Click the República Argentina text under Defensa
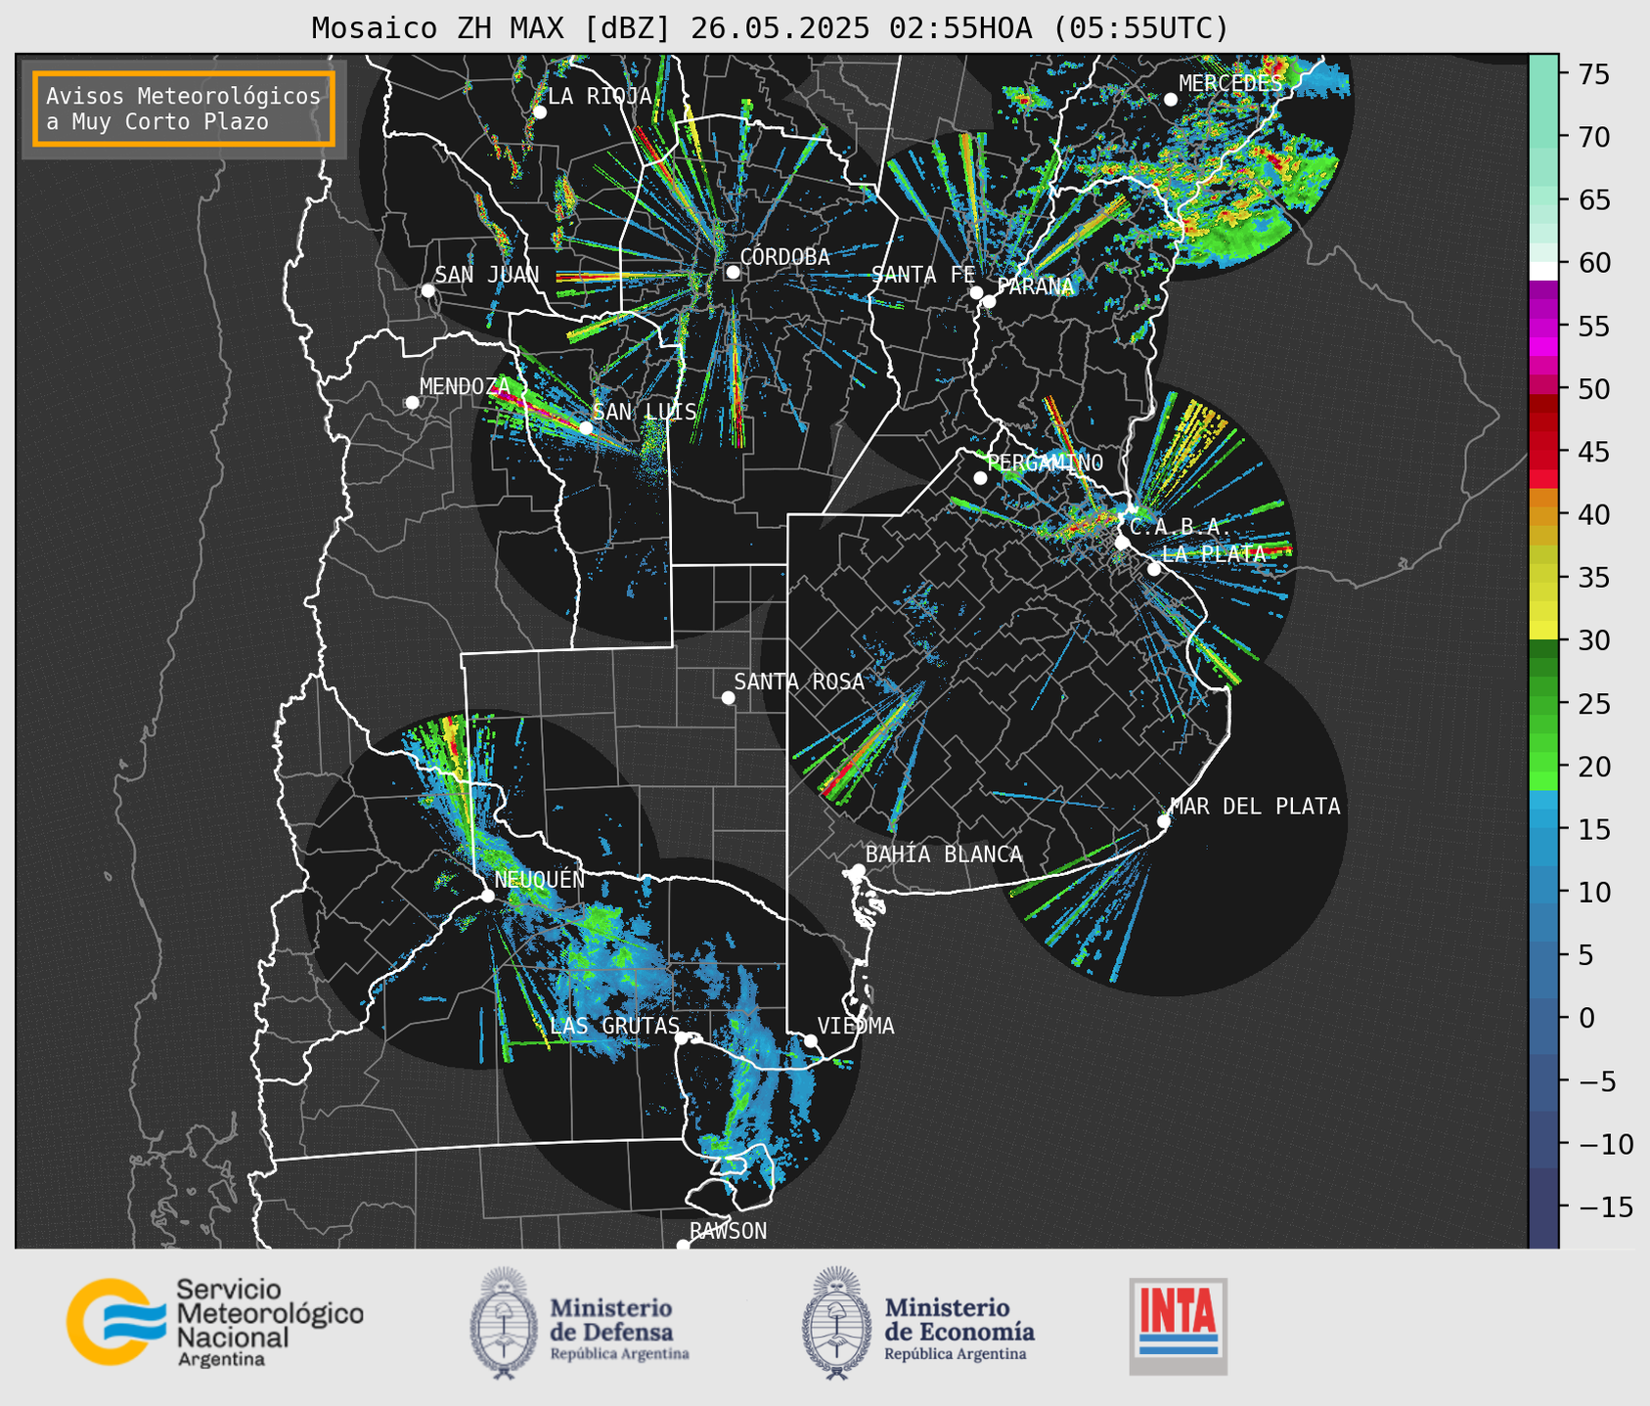This screenshot has height=1406, width=1650. click(x=619, y=1354)
